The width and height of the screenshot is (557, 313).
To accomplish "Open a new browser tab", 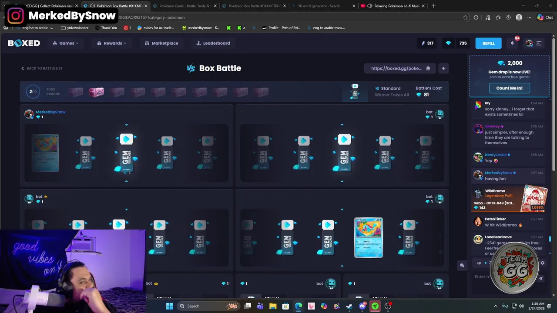I will click(x=434, y=6).
